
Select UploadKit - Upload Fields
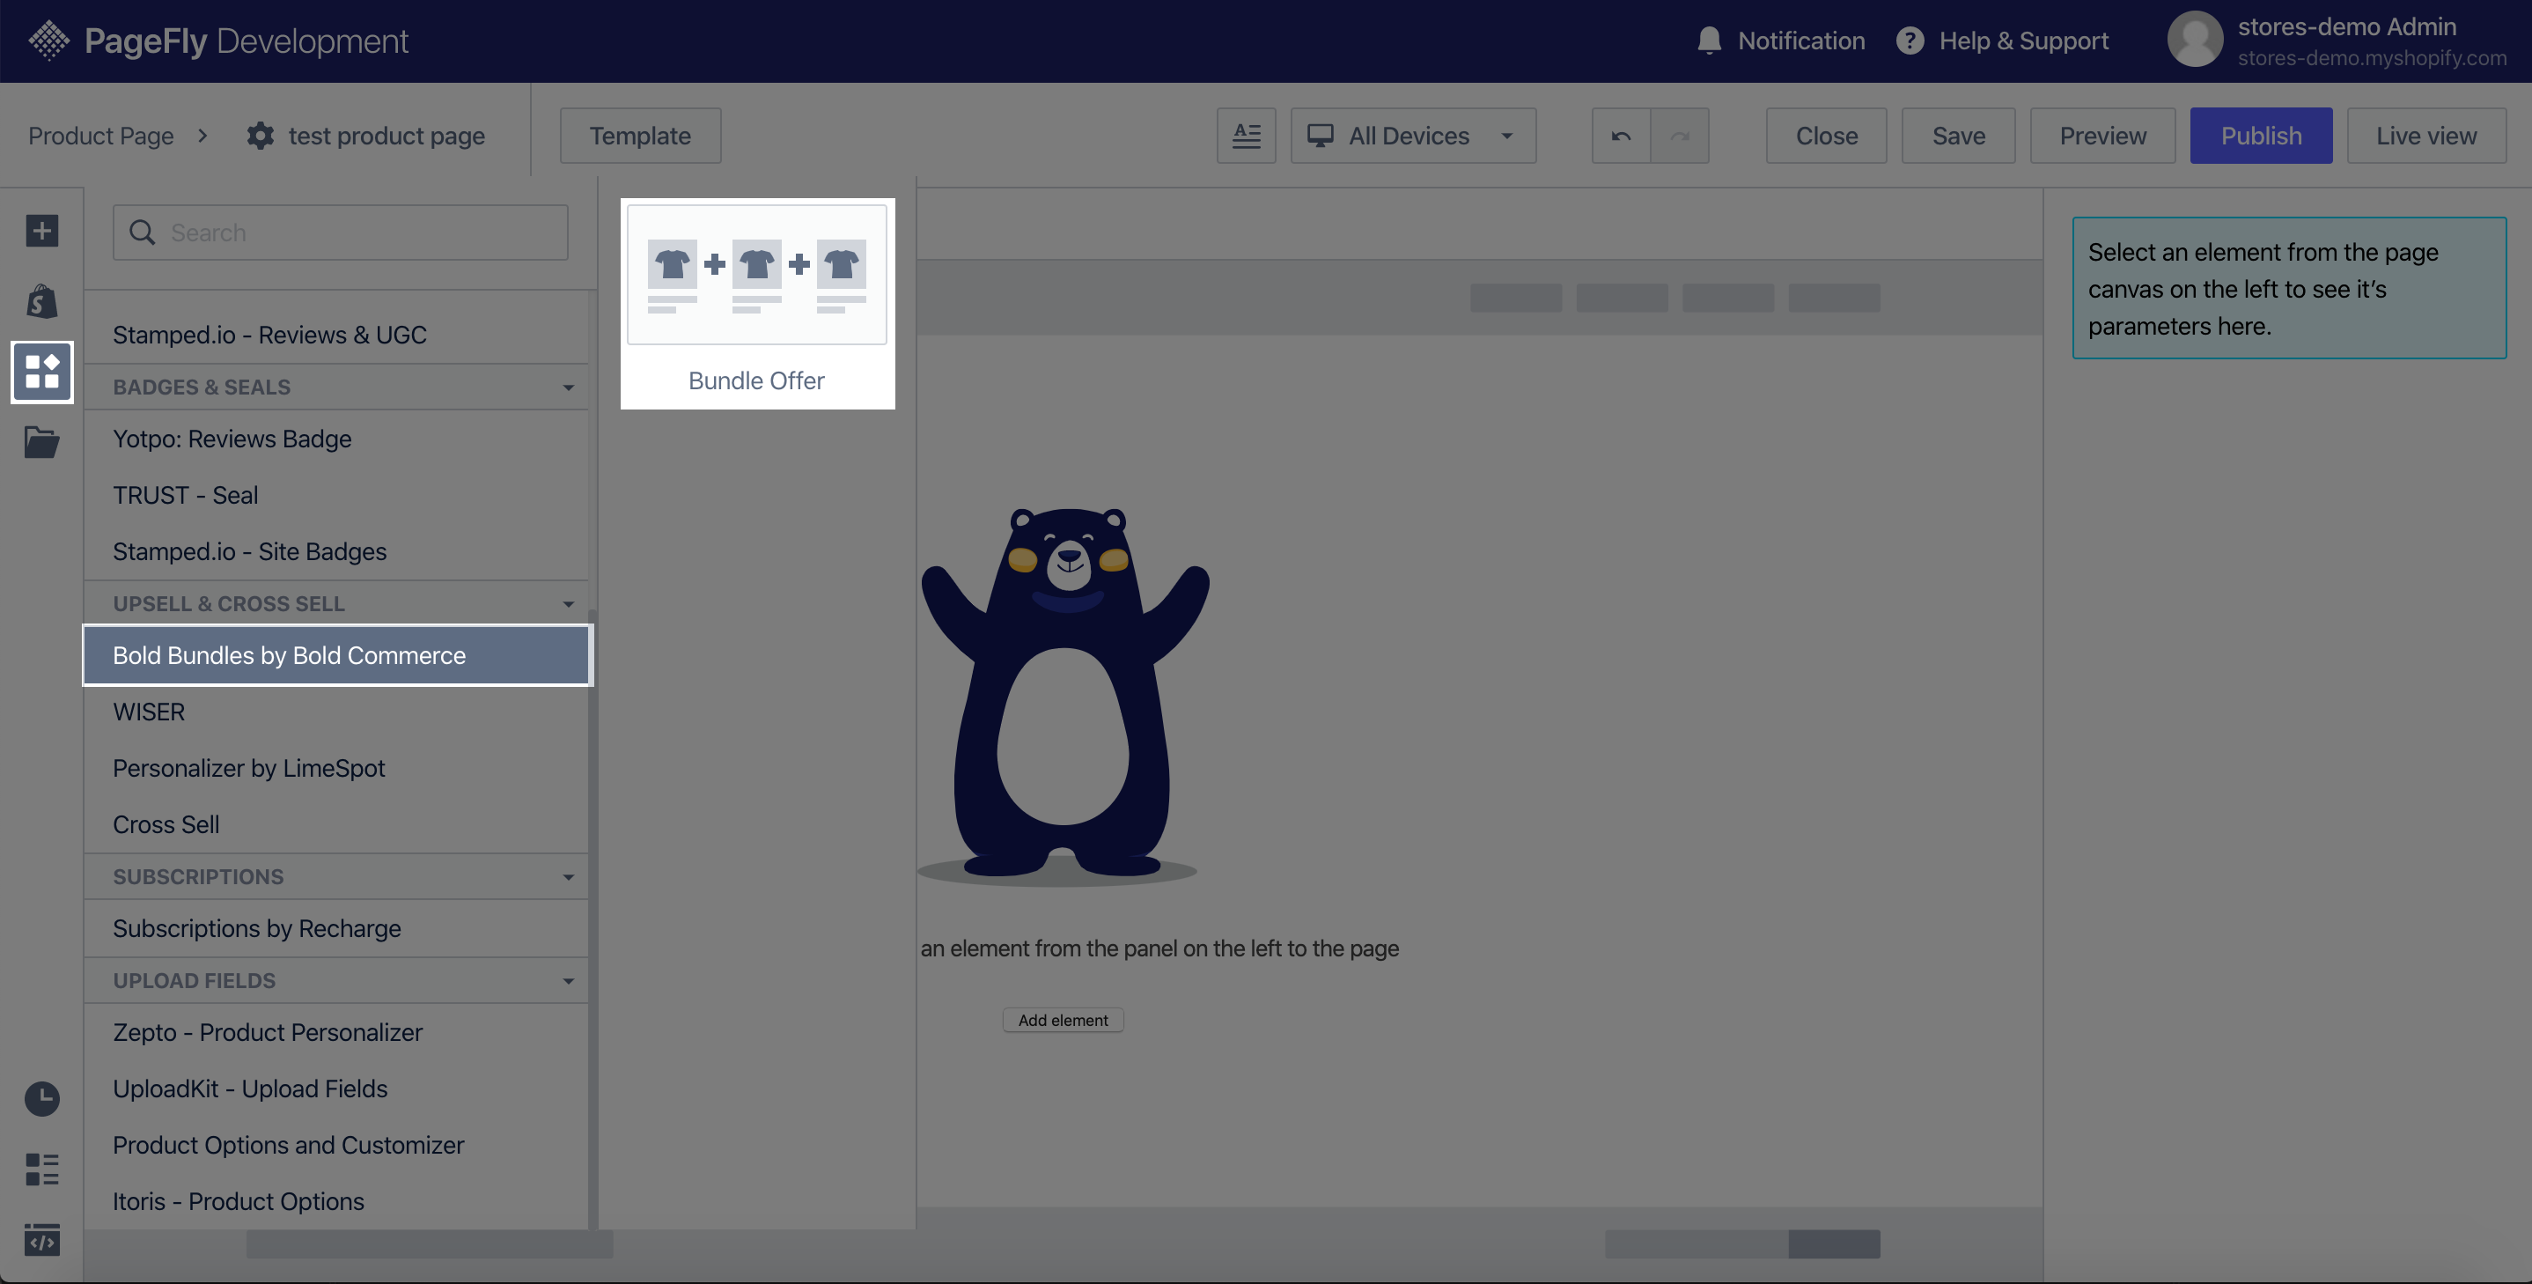tap(337, 1089)
